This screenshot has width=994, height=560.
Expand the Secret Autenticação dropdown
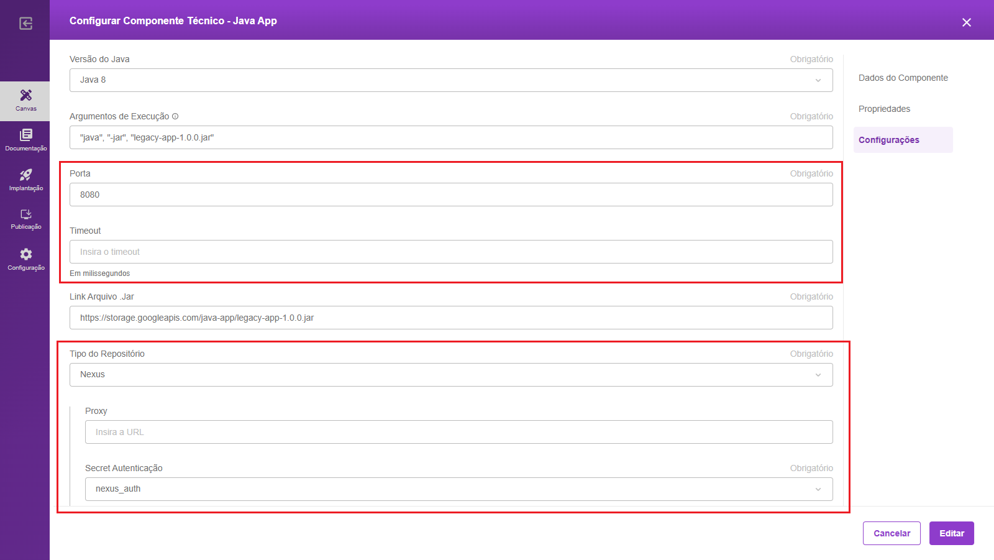(458, 489)
